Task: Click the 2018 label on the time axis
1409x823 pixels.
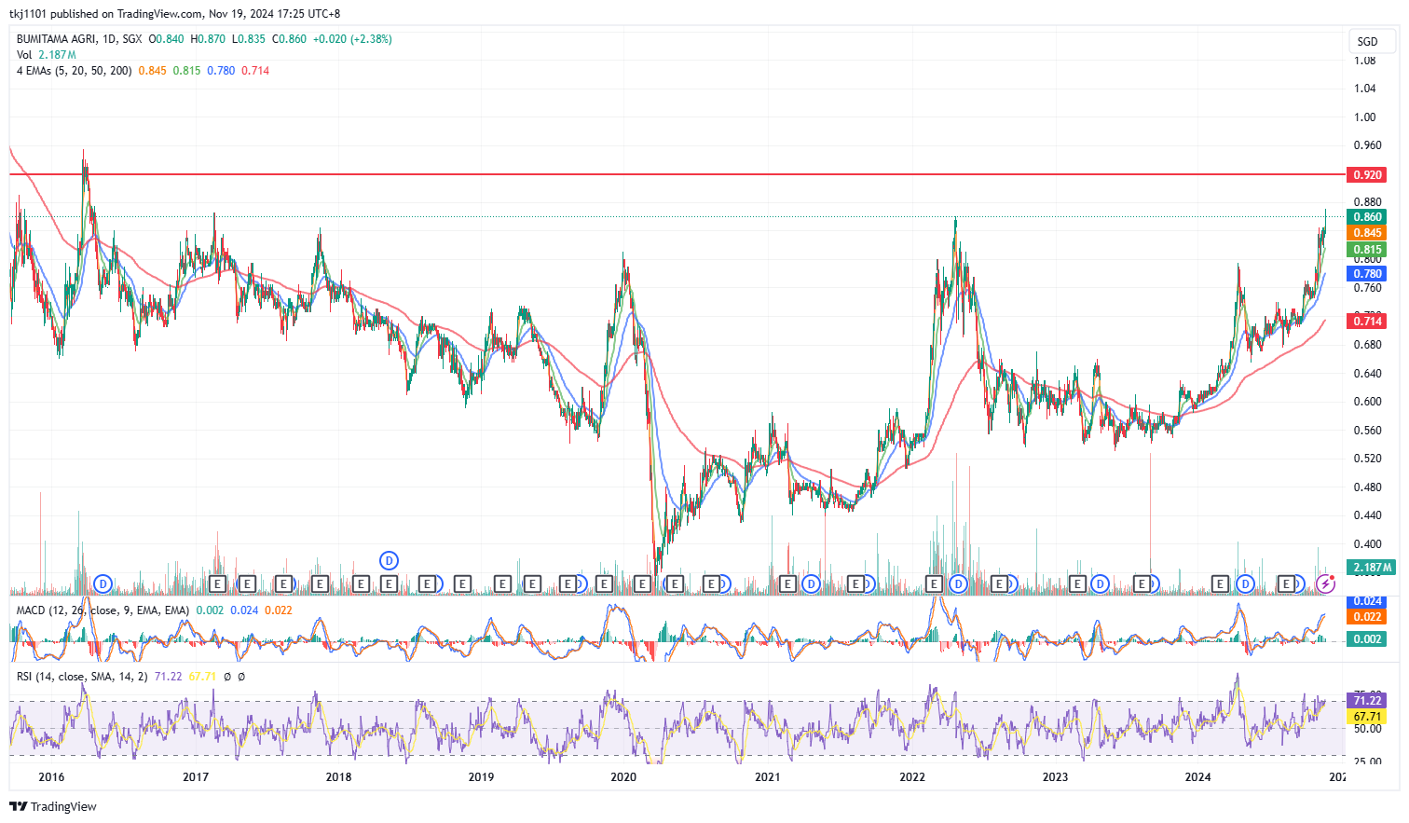Action: pyautogui.click(x=338, y=777)
